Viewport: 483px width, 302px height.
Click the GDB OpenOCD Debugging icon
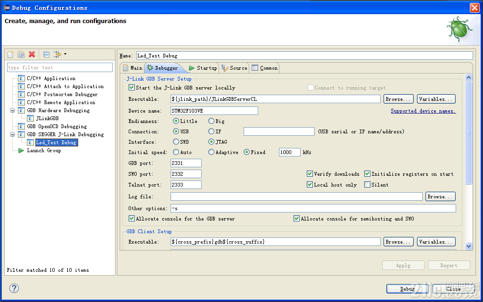pos(21,127)
